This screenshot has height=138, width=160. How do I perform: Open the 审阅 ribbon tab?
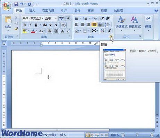tap(91, 11)
